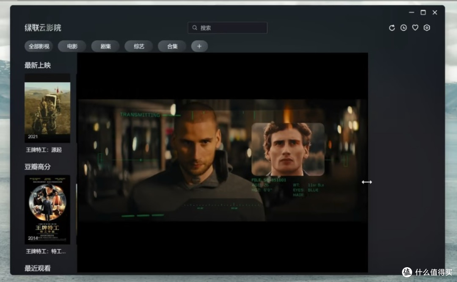Click the 最近观看 section heading
The width and height of the screenshot is (457, 282).
click(x=38, y=268)
